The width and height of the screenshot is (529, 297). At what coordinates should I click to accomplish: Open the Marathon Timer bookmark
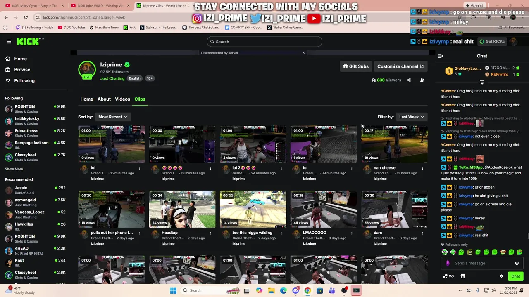pyautogui.click(x=104, y=28)
